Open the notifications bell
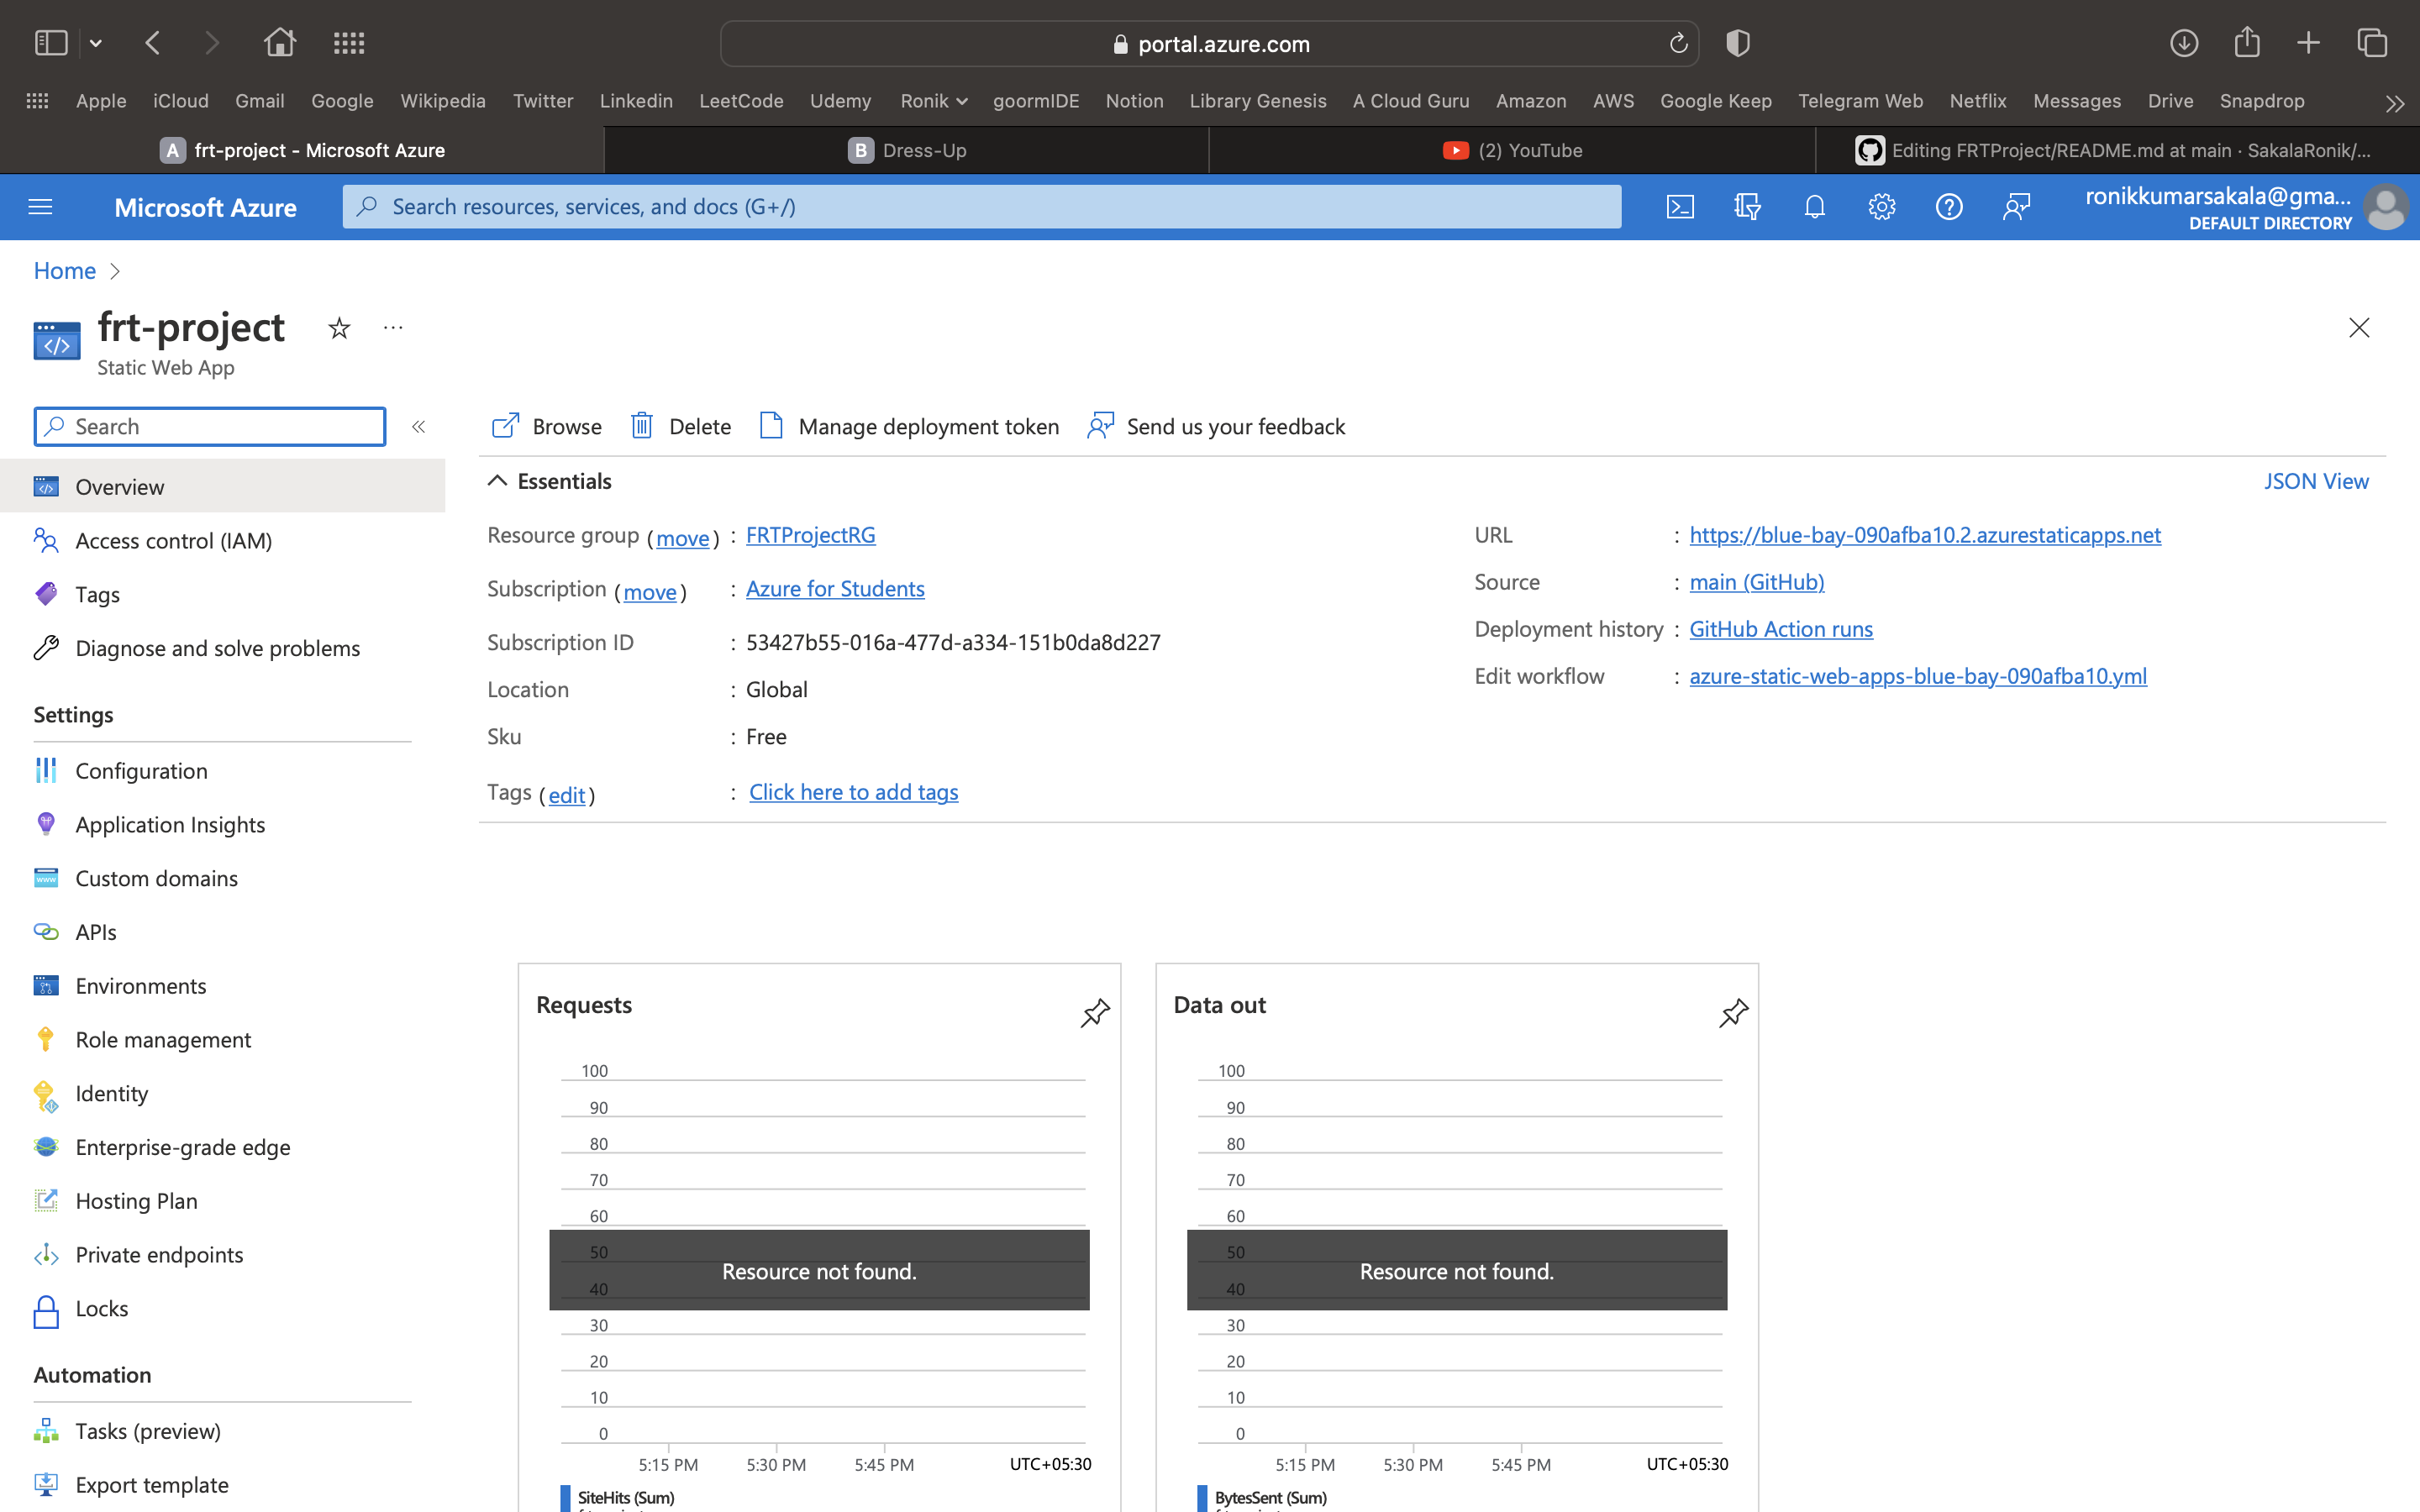Screen dimensions: 2420x1512 pos(1814,207)
